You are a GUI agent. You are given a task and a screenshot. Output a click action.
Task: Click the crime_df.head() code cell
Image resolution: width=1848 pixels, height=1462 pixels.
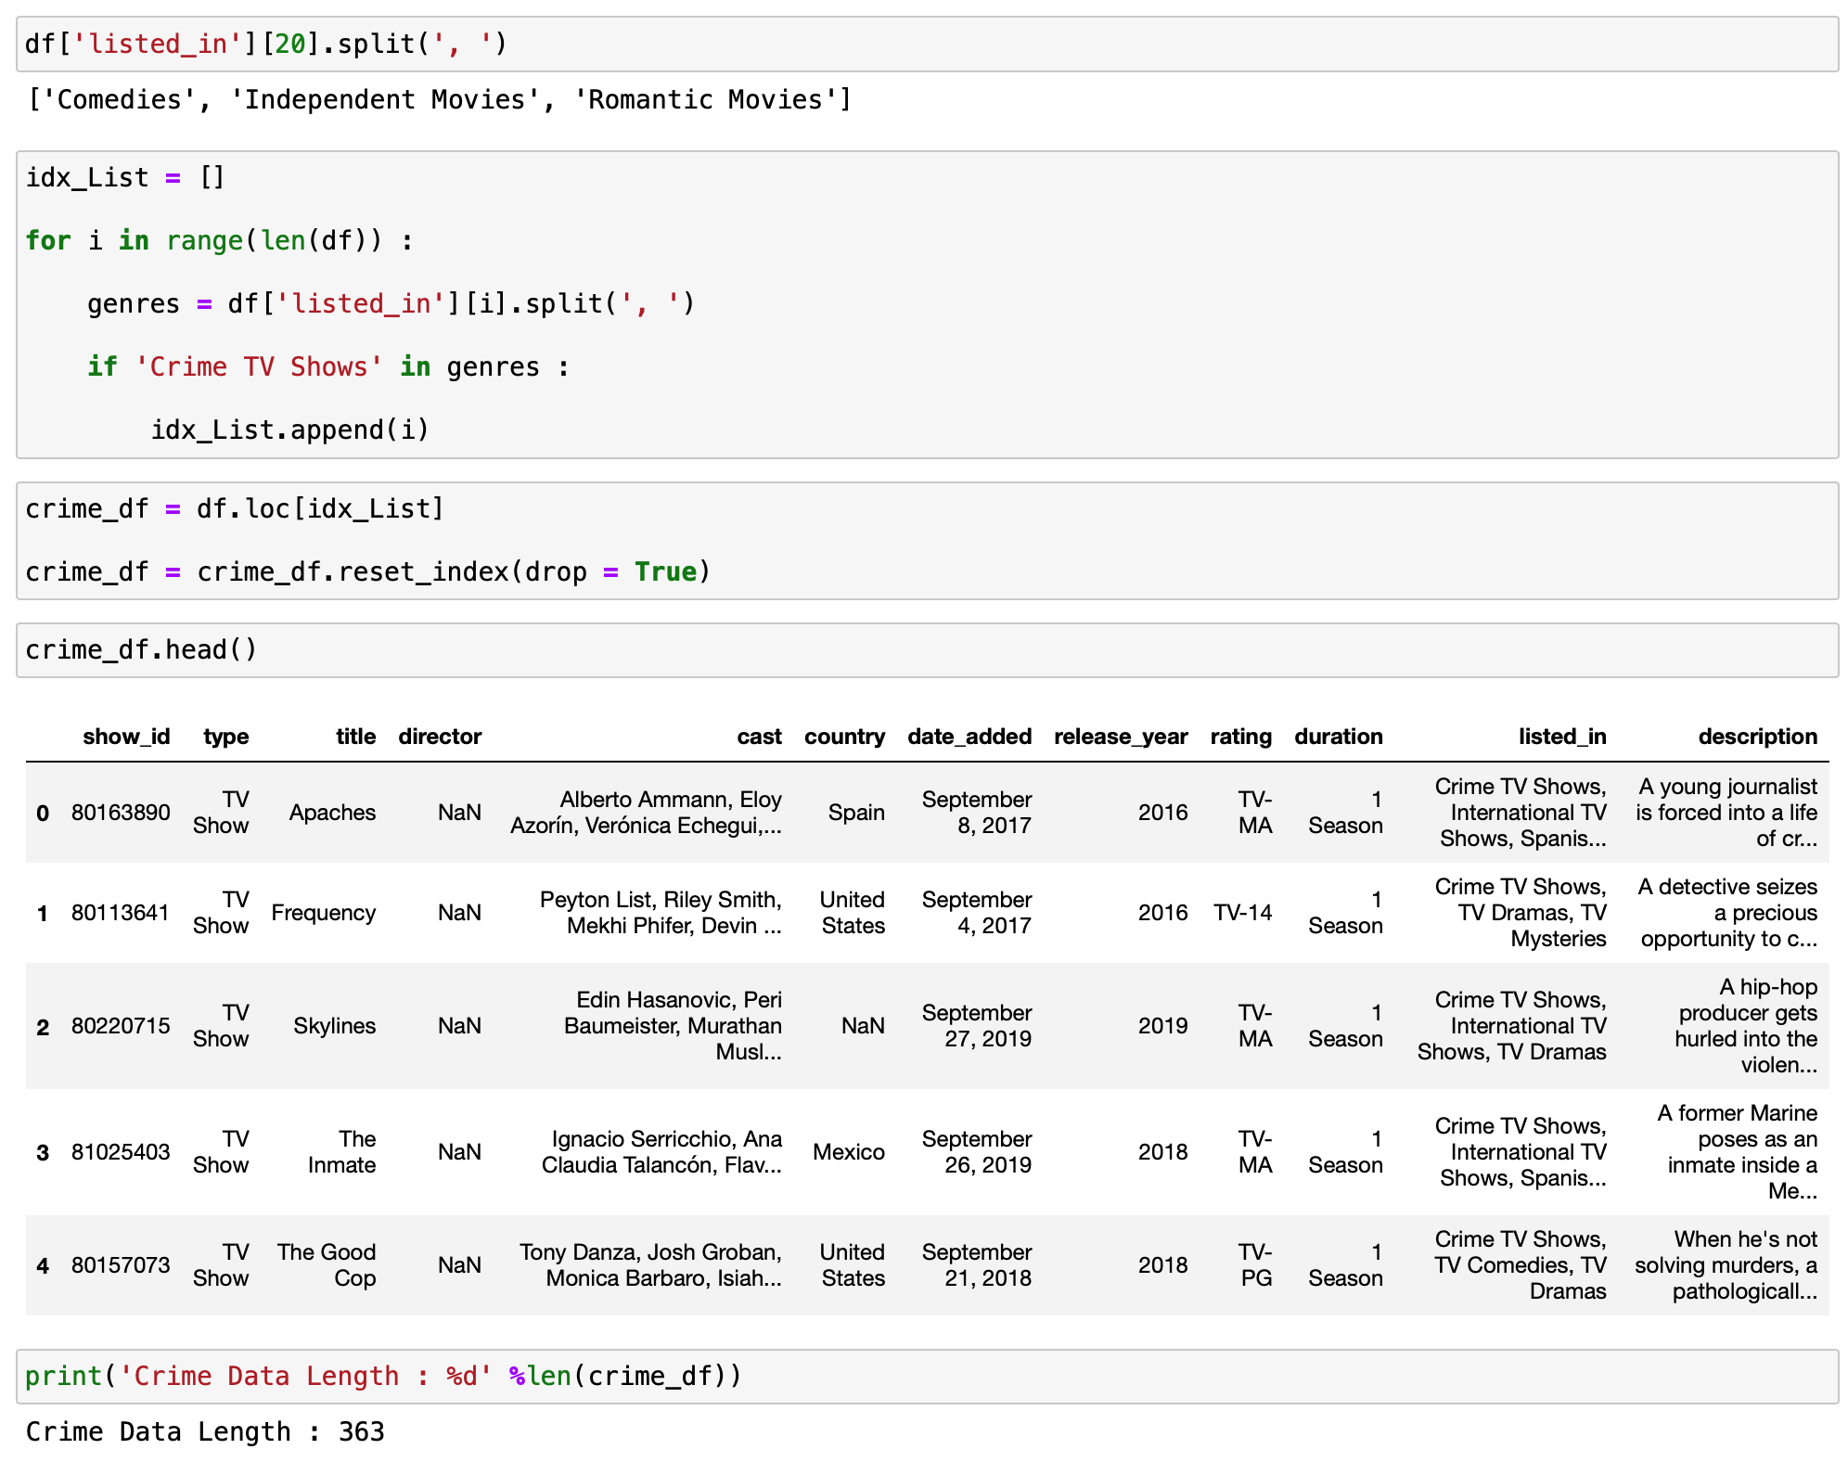[926, 649]
